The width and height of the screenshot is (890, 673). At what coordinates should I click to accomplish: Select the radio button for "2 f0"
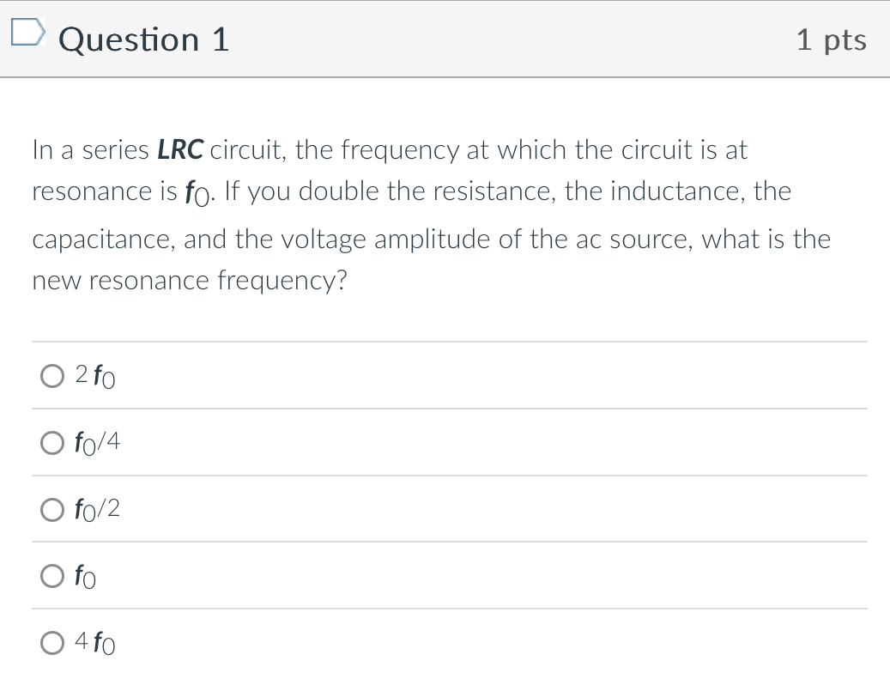tap(51, 375)
